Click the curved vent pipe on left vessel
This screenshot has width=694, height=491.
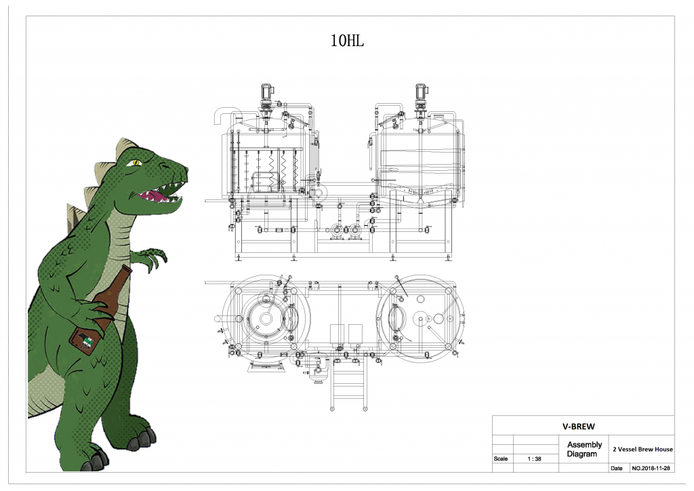point(226,114)
